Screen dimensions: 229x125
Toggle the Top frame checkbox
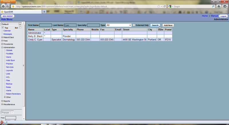[x=3, y=27]
